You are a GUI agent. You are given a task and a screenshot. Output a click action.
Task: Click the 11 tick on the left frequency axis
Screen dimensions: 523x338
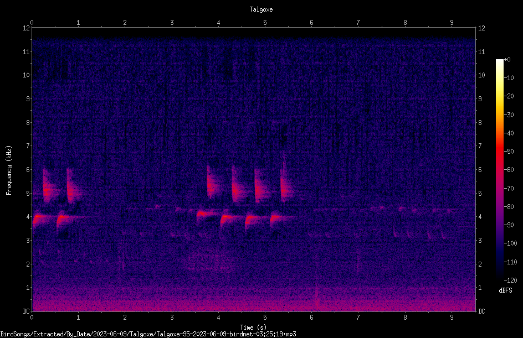click(26, 51)
